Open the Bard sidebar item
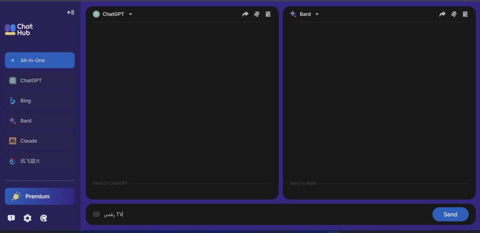 point(40,120)
